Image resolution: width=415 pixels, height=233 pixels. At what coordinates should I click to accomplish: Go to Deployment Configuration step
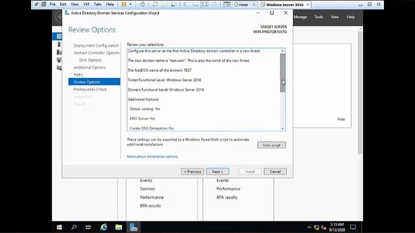[x=96, y=45]
